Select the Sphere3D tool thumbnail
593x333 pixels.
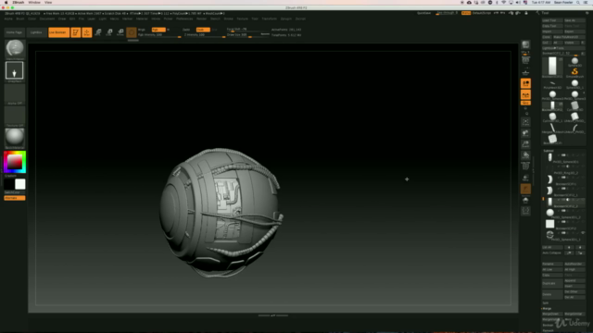pyautogui.click(x=574, y=61)
